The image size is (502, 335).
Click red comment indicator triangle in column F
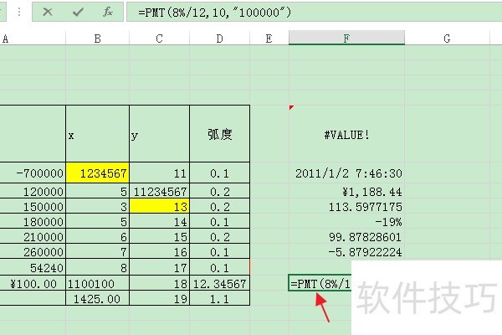pyautogui.click(x=290, y=107)
